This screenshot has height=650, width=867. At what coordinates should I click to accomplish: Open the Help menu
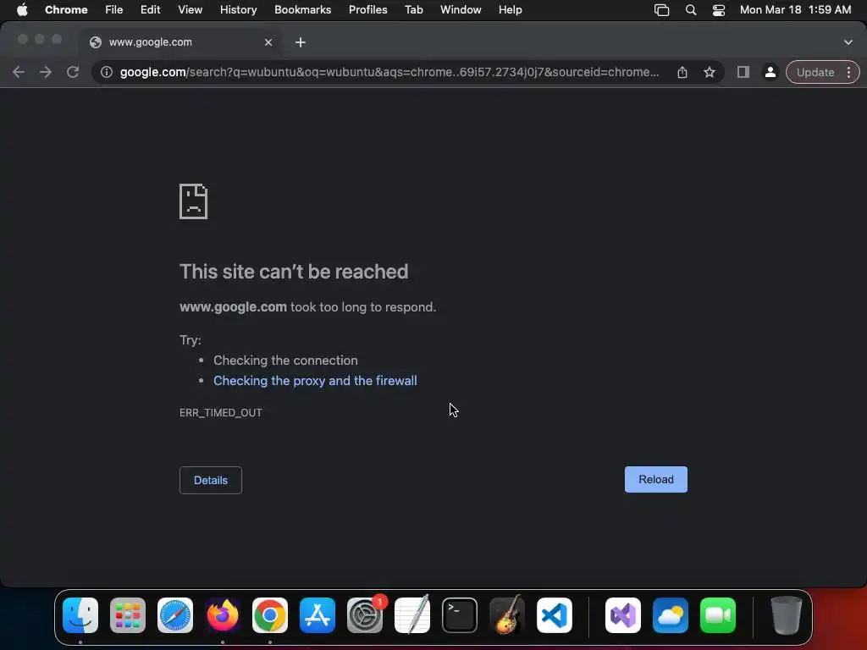click(510, 10)
